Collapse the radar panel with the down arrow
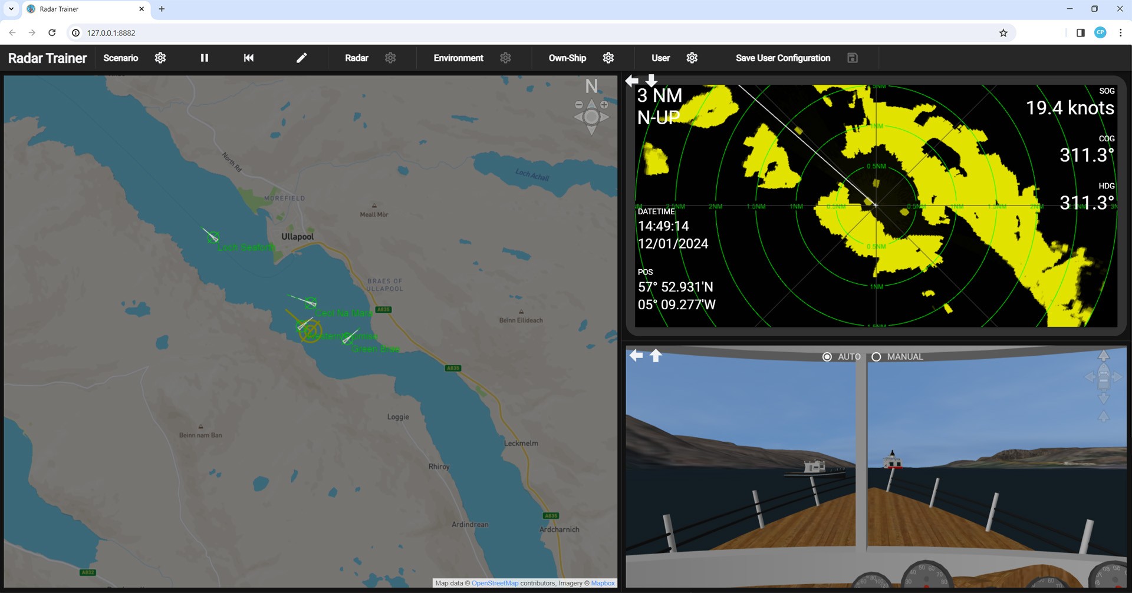This screenshot has width=1132, height=593. (x=651, y=81)
